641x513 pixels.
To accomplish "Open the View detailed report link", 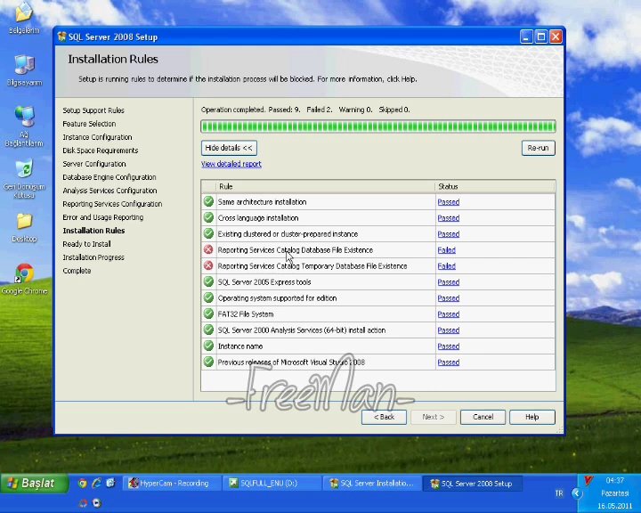I will [231, 164].
